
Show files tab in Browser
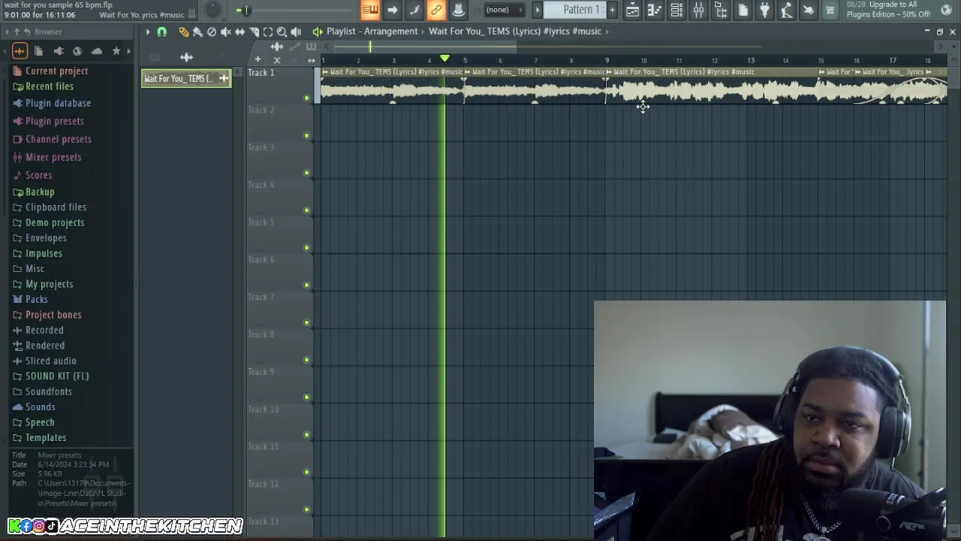38,51
